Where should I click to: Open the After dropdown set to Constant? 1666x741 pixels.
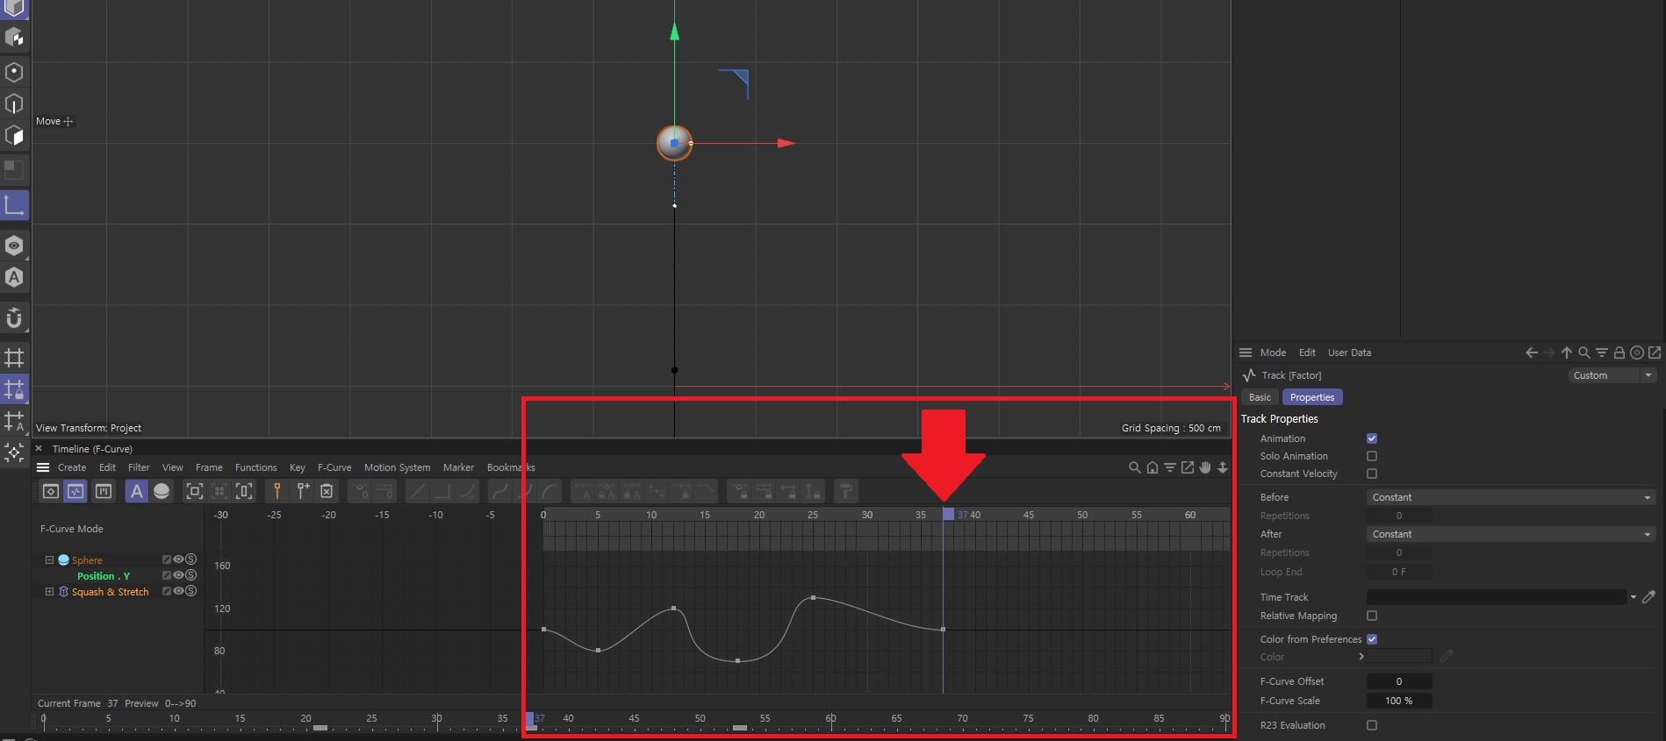pyautogui.click(x=1511, y=534)
